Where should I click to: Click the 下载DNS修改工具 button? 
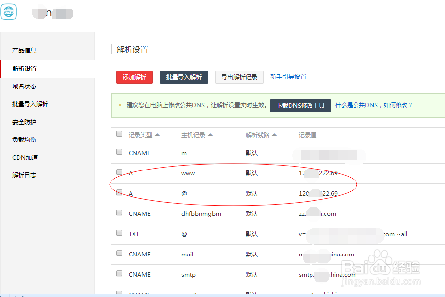(300, 105)
